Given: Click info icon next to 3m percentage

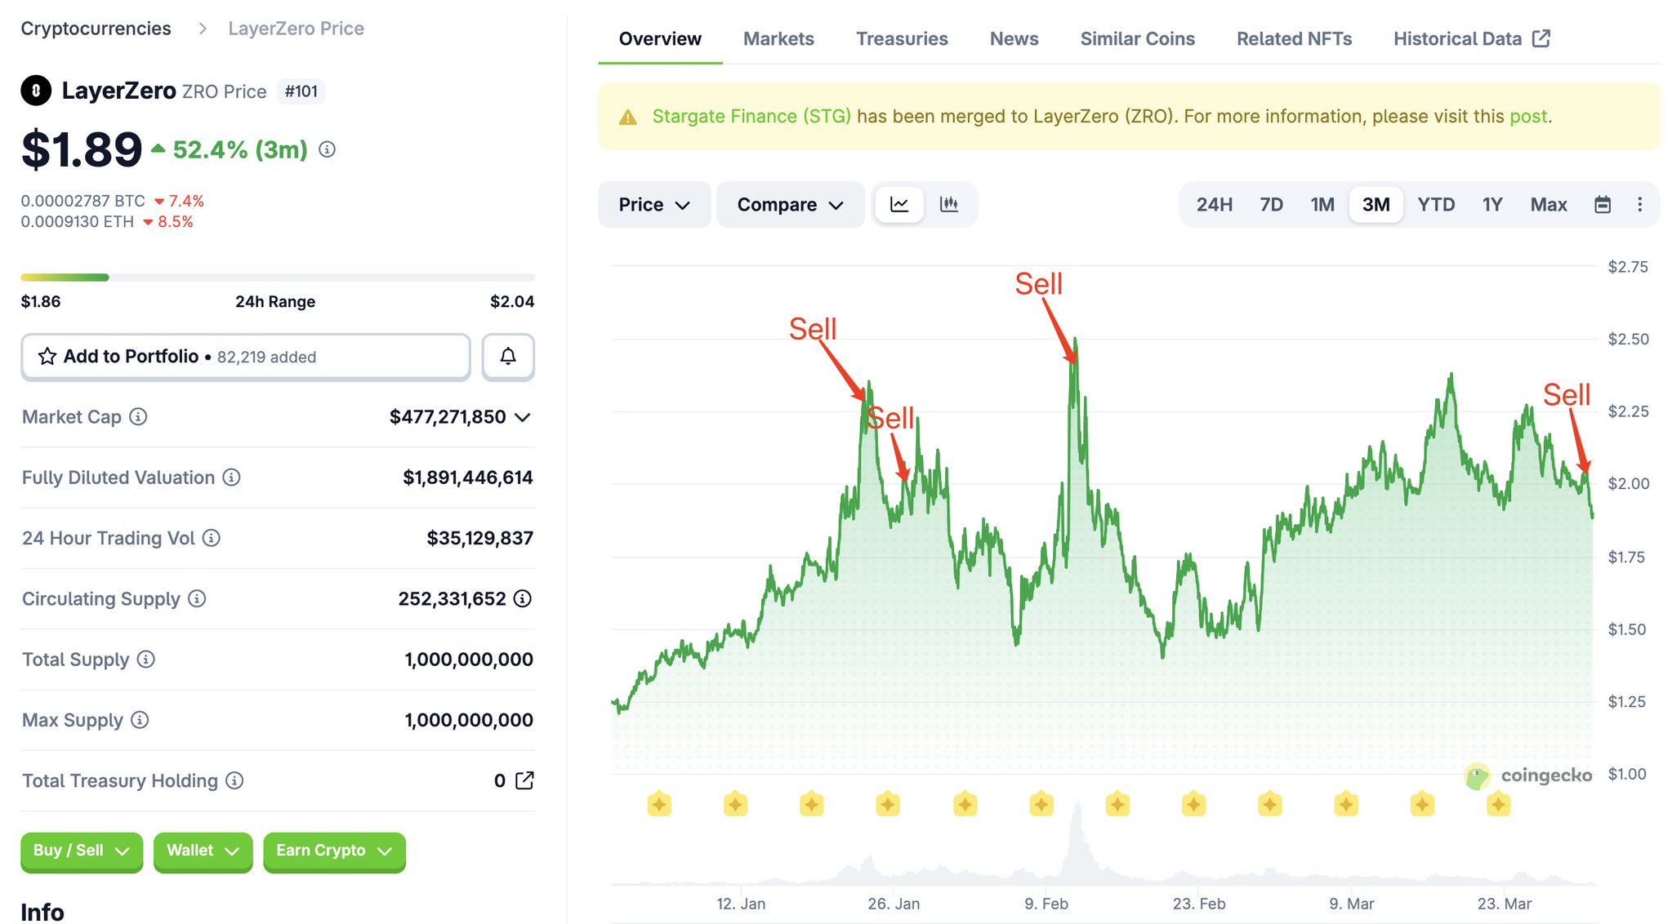Looking at the screenshot, I should point(327,149).
